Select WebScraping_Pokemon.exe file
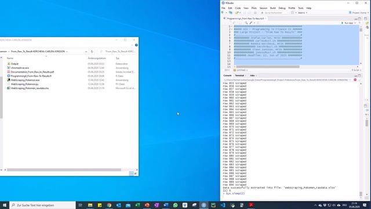This screenshot has width=371, height=209. point(26,80)
